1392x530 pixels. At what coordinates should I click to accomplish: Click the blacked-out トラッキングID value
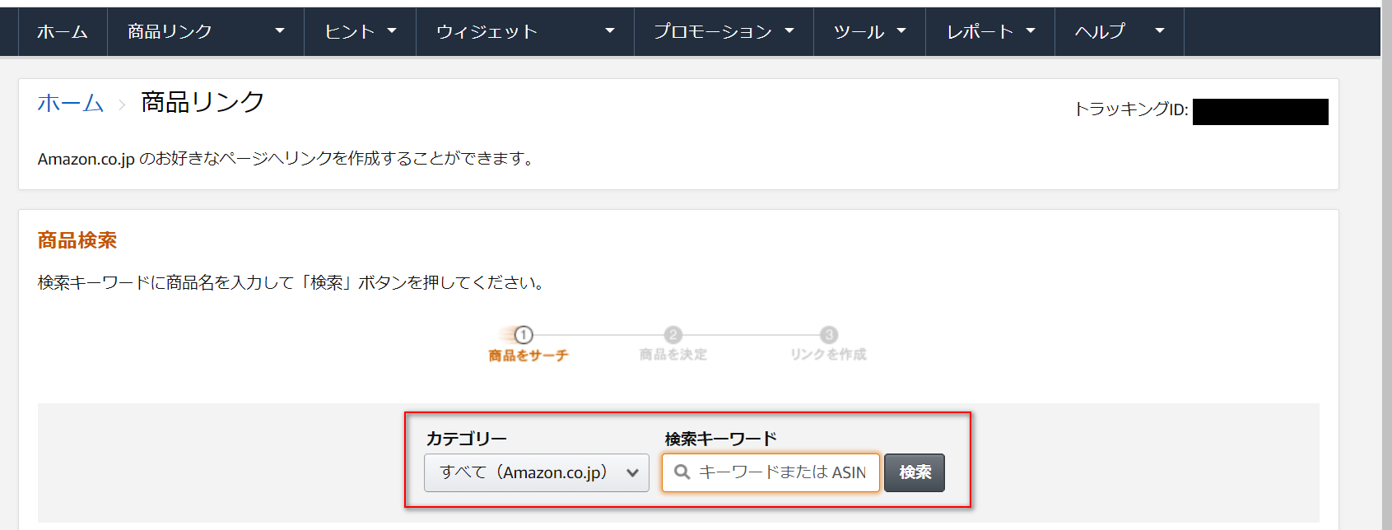(x=1259, y=112)
